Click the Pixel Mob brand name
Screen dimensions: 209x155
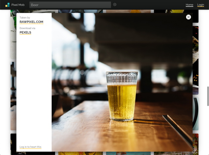pos(18,5)
